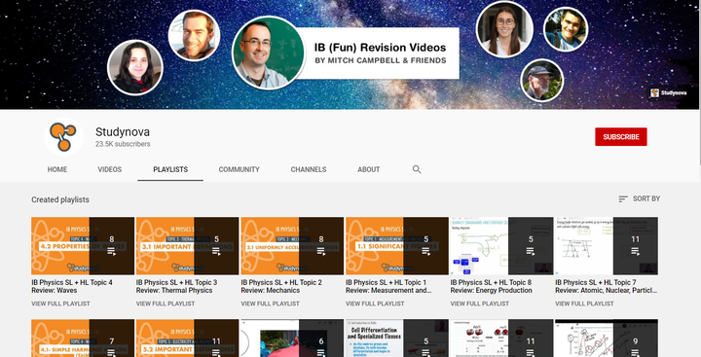
Task: Click playlist icon on Thermal Physics thumbnail
Action: pyautogui.click(x=216, y=252)
